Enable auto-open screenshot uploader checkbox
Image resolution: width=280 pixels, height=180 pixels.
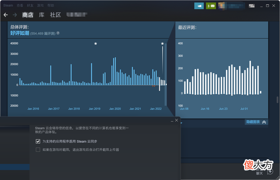click(x=38, y=150)
